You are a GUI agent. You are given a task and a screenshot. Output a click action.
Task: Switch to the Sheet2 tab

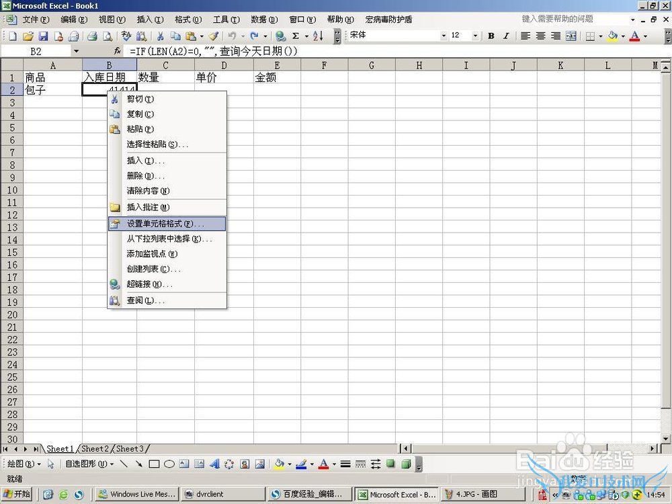pos(95,448)
